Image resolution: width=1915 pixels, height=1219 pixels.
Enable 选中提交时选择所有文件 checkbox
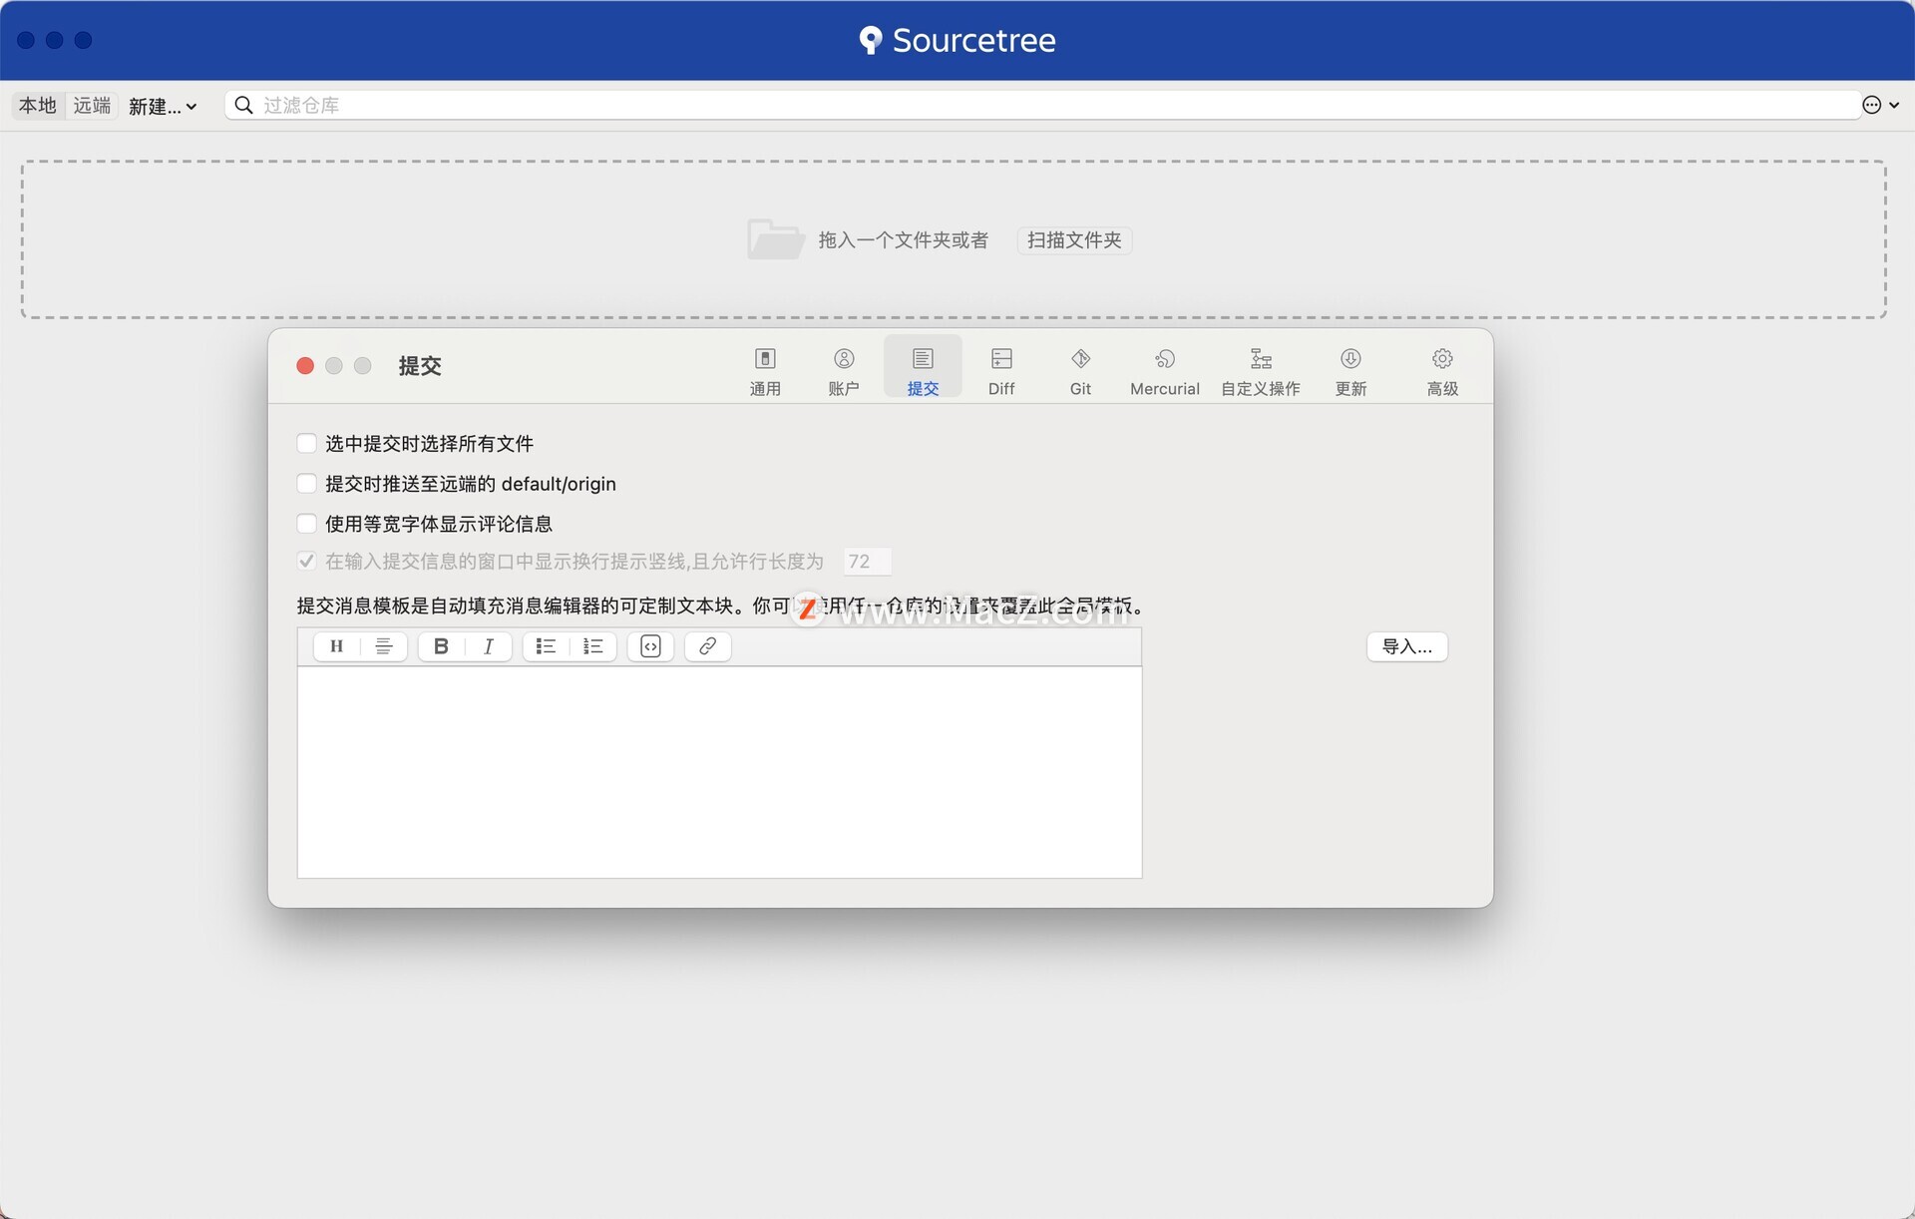click(x=307, y=443)
